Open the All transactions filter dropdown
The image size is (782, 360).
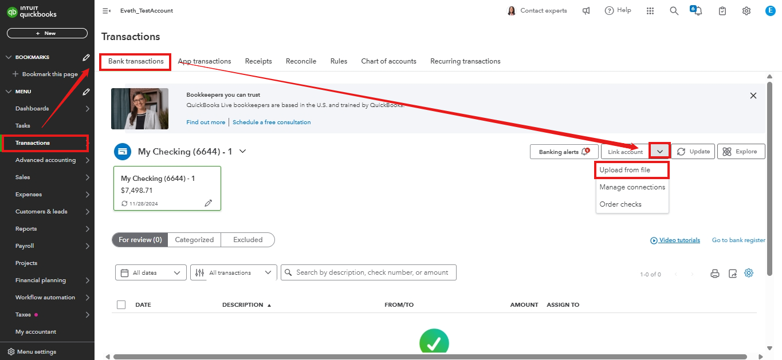[234, 273]
